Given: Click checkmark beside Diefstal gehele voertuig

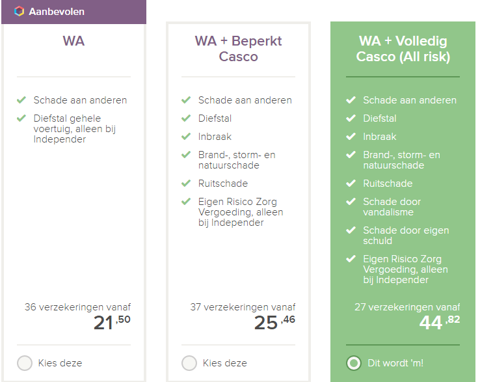Looking at the screenshot, I should tap(21, 118).
